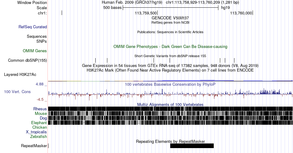
Task: Click the Mouse alignment track bar
Action: (x=170, y=113)
